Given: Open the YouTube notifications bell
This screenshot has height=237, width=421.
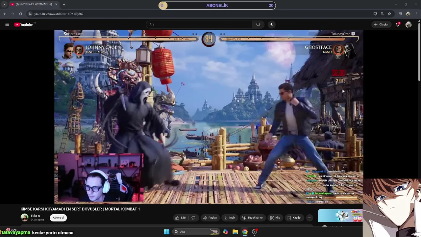Looking at the screenshot, I should pos(397,24).
